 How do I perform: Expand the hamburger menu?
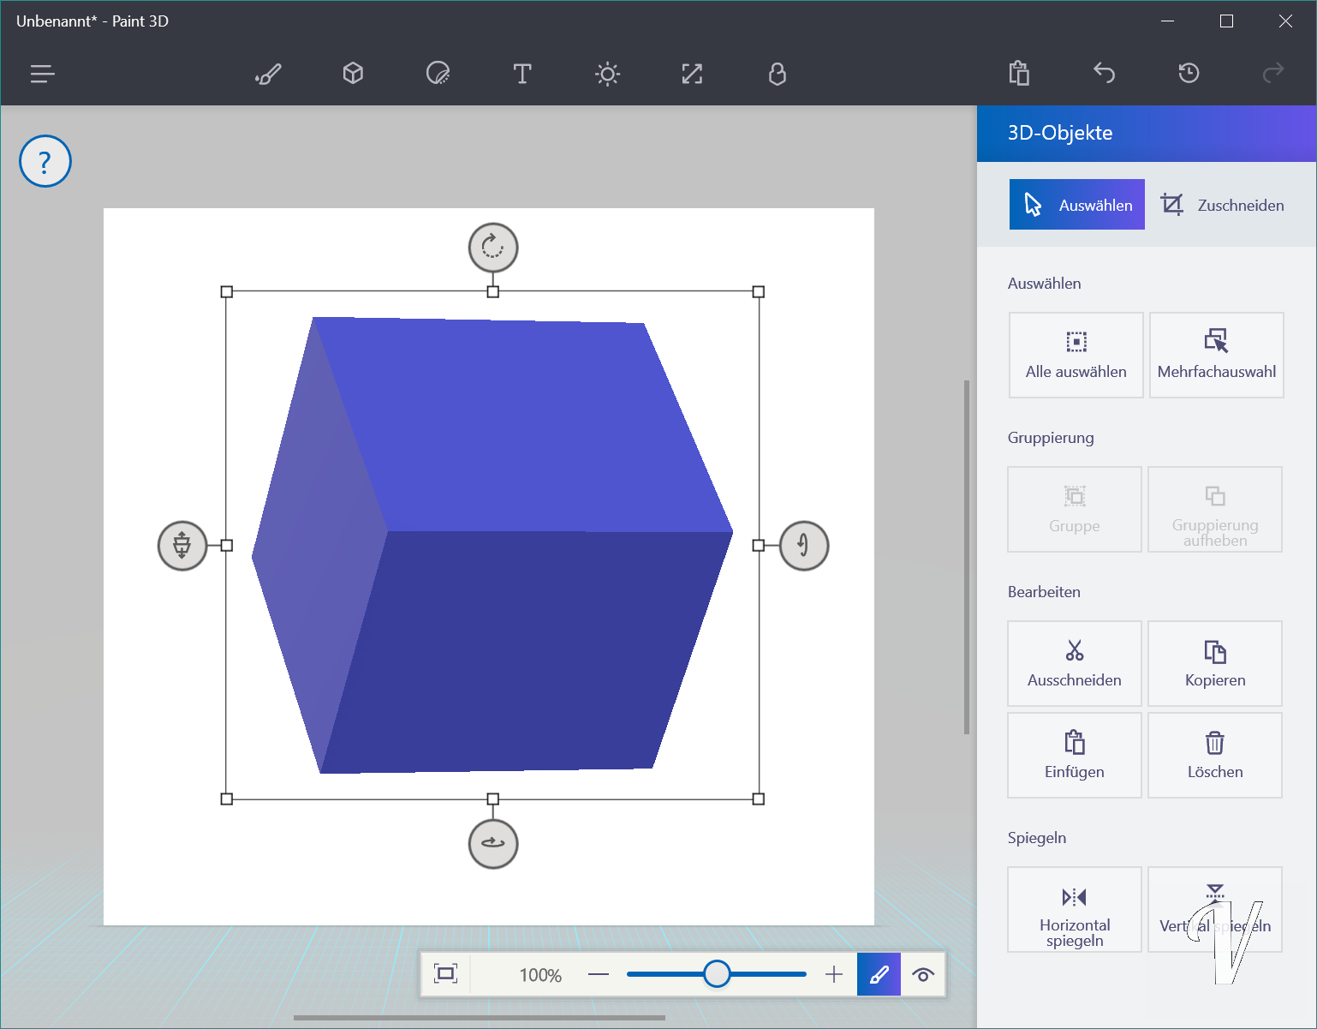click(43, 75)
